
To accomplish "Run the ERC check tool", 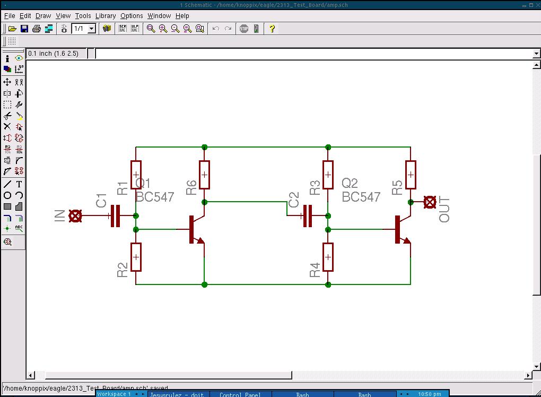I will pyautogui.click(x=7, y=241).
